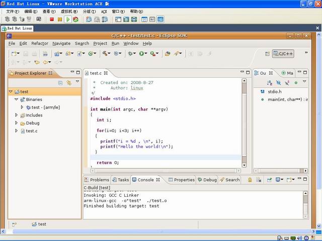Click the Search flashlight toolbar icon
The width and height of the screenshot is (322, 241).
(x=176, y=54)
